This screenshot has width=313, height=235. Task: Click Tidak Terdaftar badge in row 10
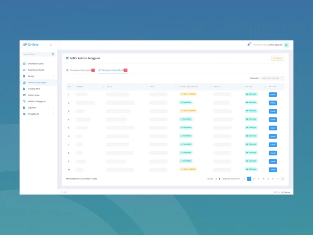(x=188, y=169)
